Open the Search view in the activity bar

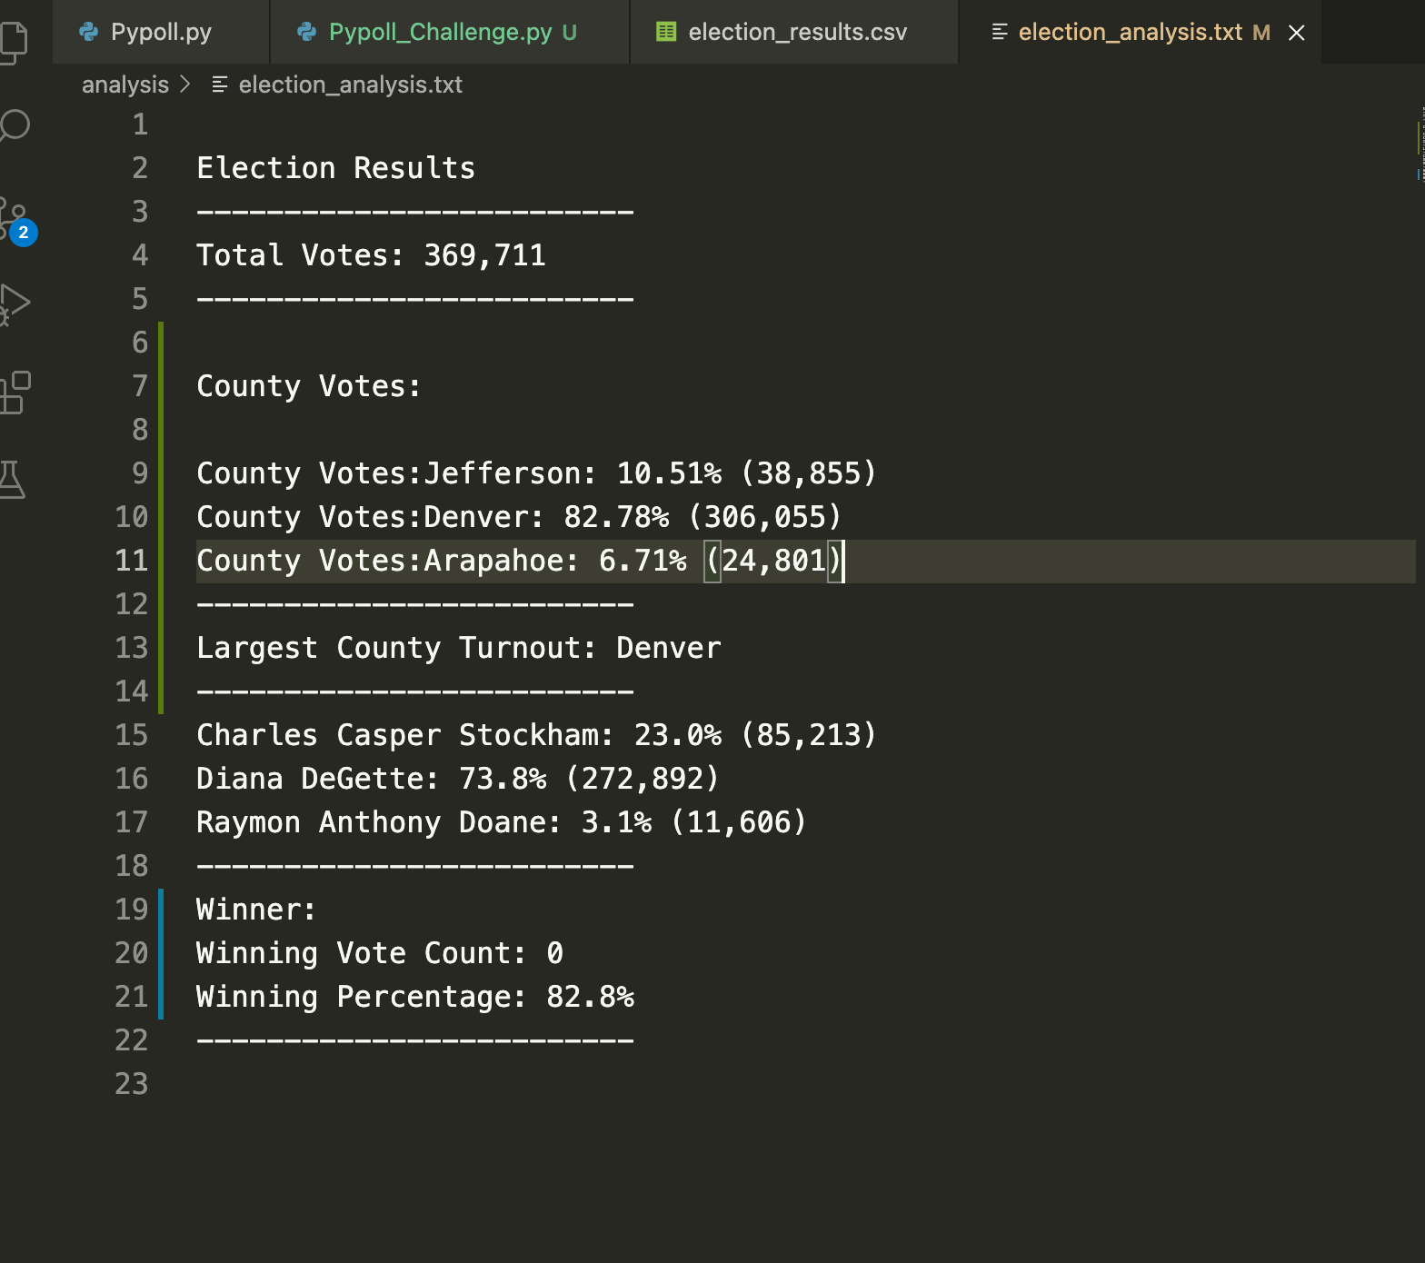coord(14,125)
